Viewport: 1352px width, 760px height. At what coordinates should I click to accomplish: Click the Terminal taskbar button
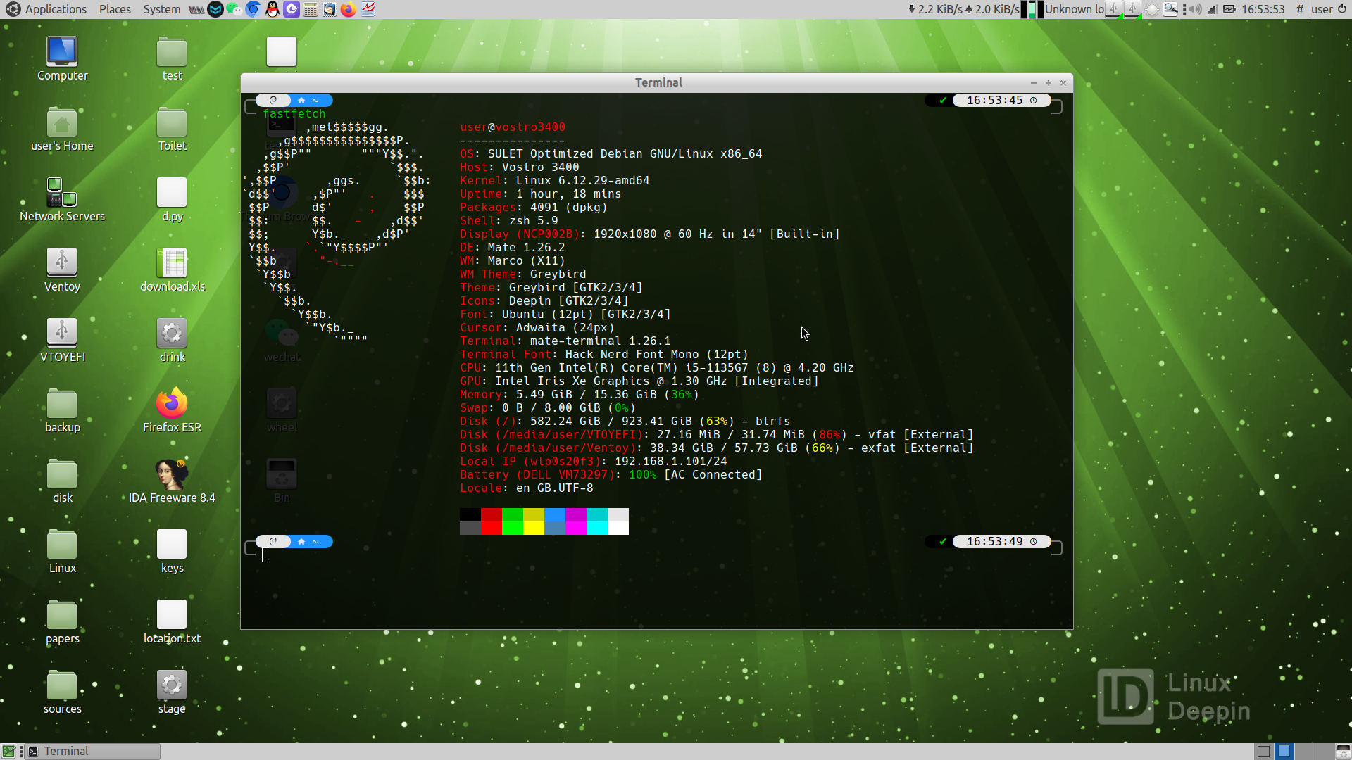[x=93, y=751]
